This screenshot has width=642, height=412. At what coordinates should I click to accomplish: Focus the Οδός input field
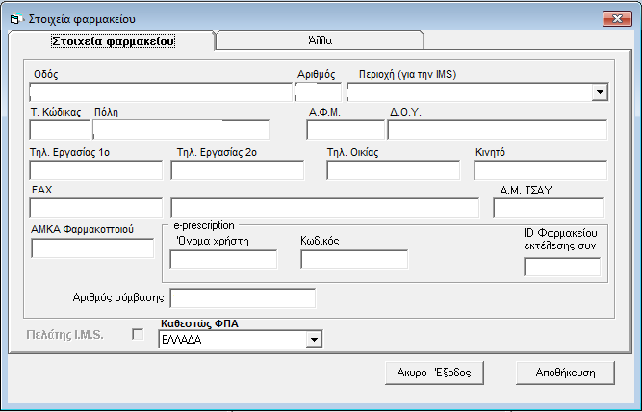pyautogui.click(x=161, y=92)
